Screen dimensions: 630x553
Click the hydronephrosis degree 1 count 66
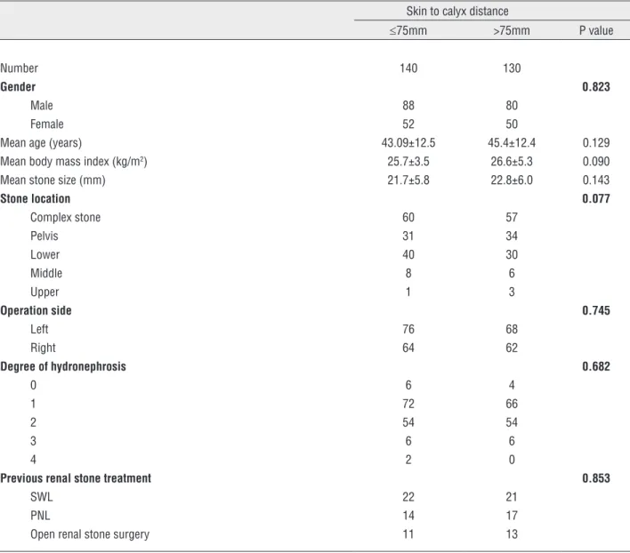point(512,405)
